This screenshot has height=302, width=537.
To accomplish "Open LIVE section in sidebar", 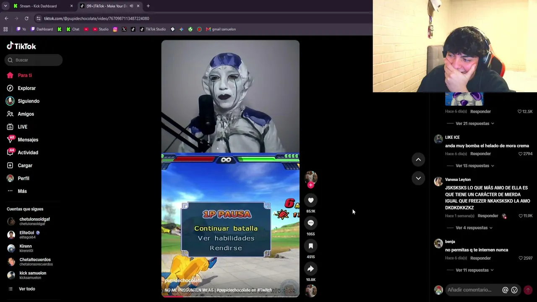I will click(17, 127).
